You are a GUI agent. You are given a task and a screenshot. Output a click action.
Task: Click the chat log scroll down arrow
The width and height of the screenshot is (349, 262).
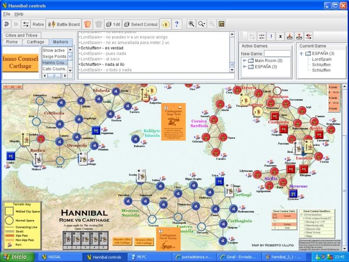[232, 70]
